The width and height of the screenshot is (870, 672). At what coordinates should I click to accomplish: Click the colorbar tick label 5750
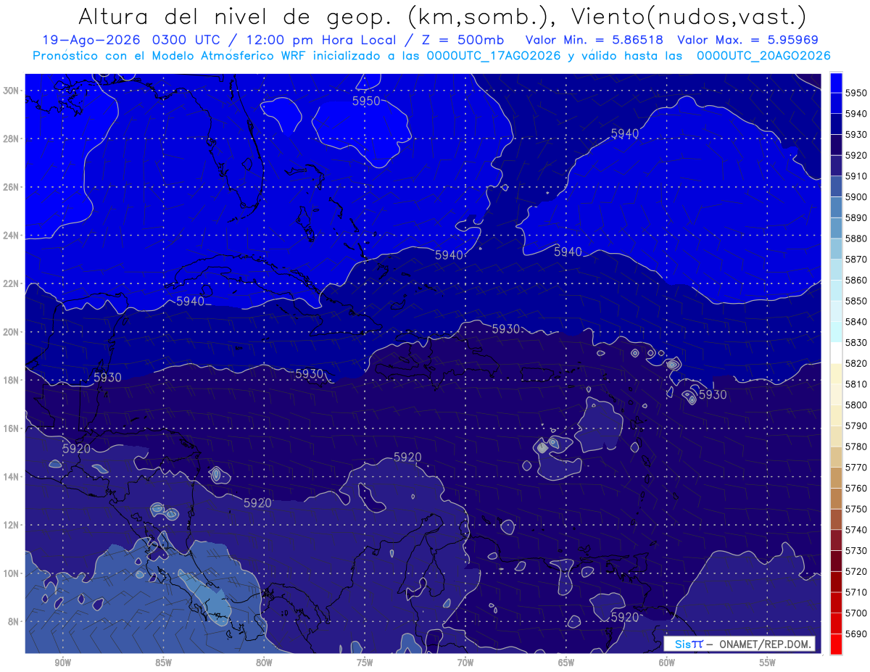tap(856, 509)
